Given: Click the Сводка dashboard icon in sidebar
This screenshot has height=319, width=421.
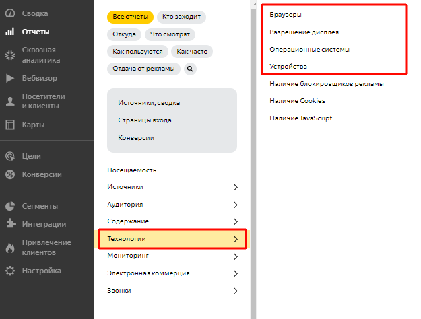Looking at the screenshot, I should pyautogui.click(x=10, y=14).
